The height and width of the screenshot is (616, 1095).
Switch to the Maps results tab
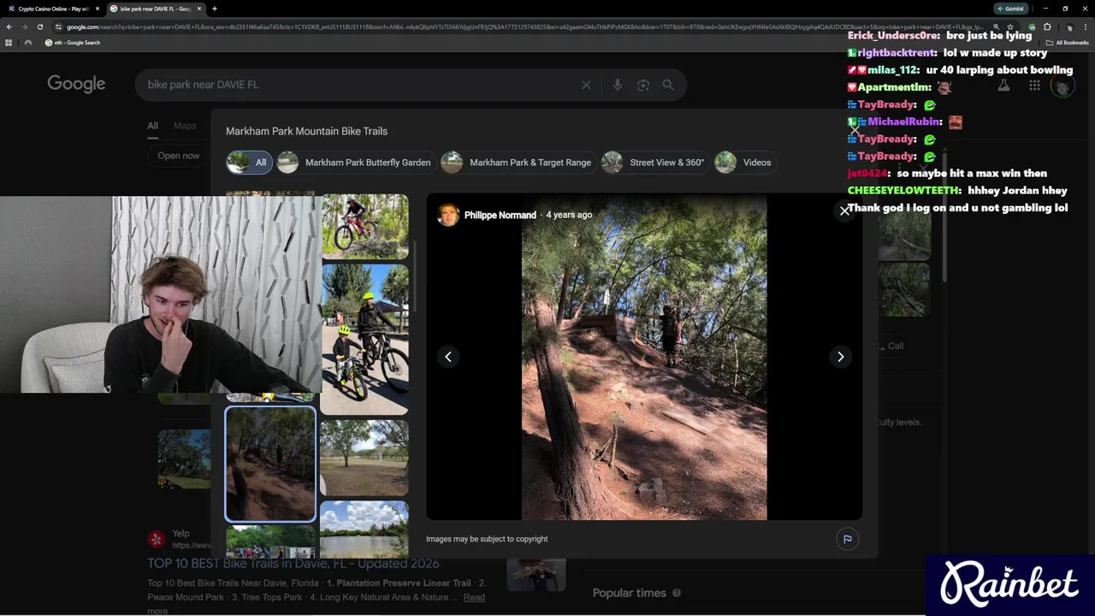(x=185, y=126)
